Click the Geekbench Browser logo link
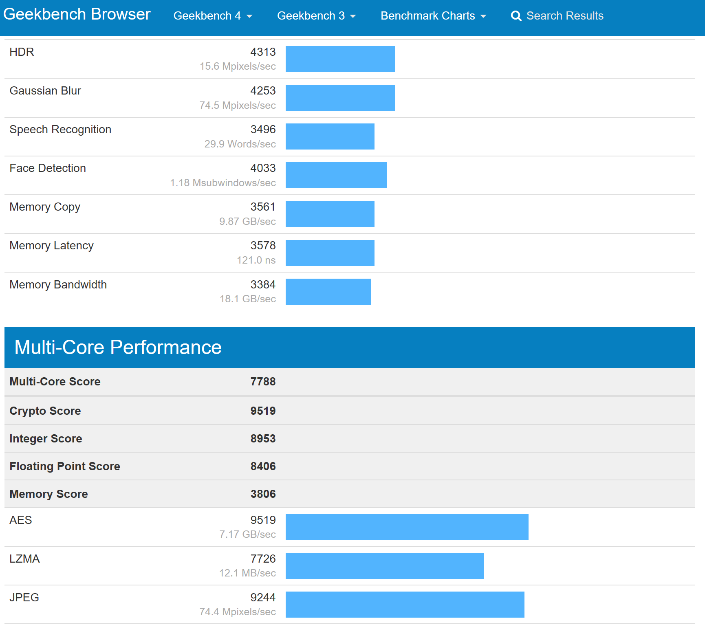This screenshot has height=627, width=705. pos(77,14)
